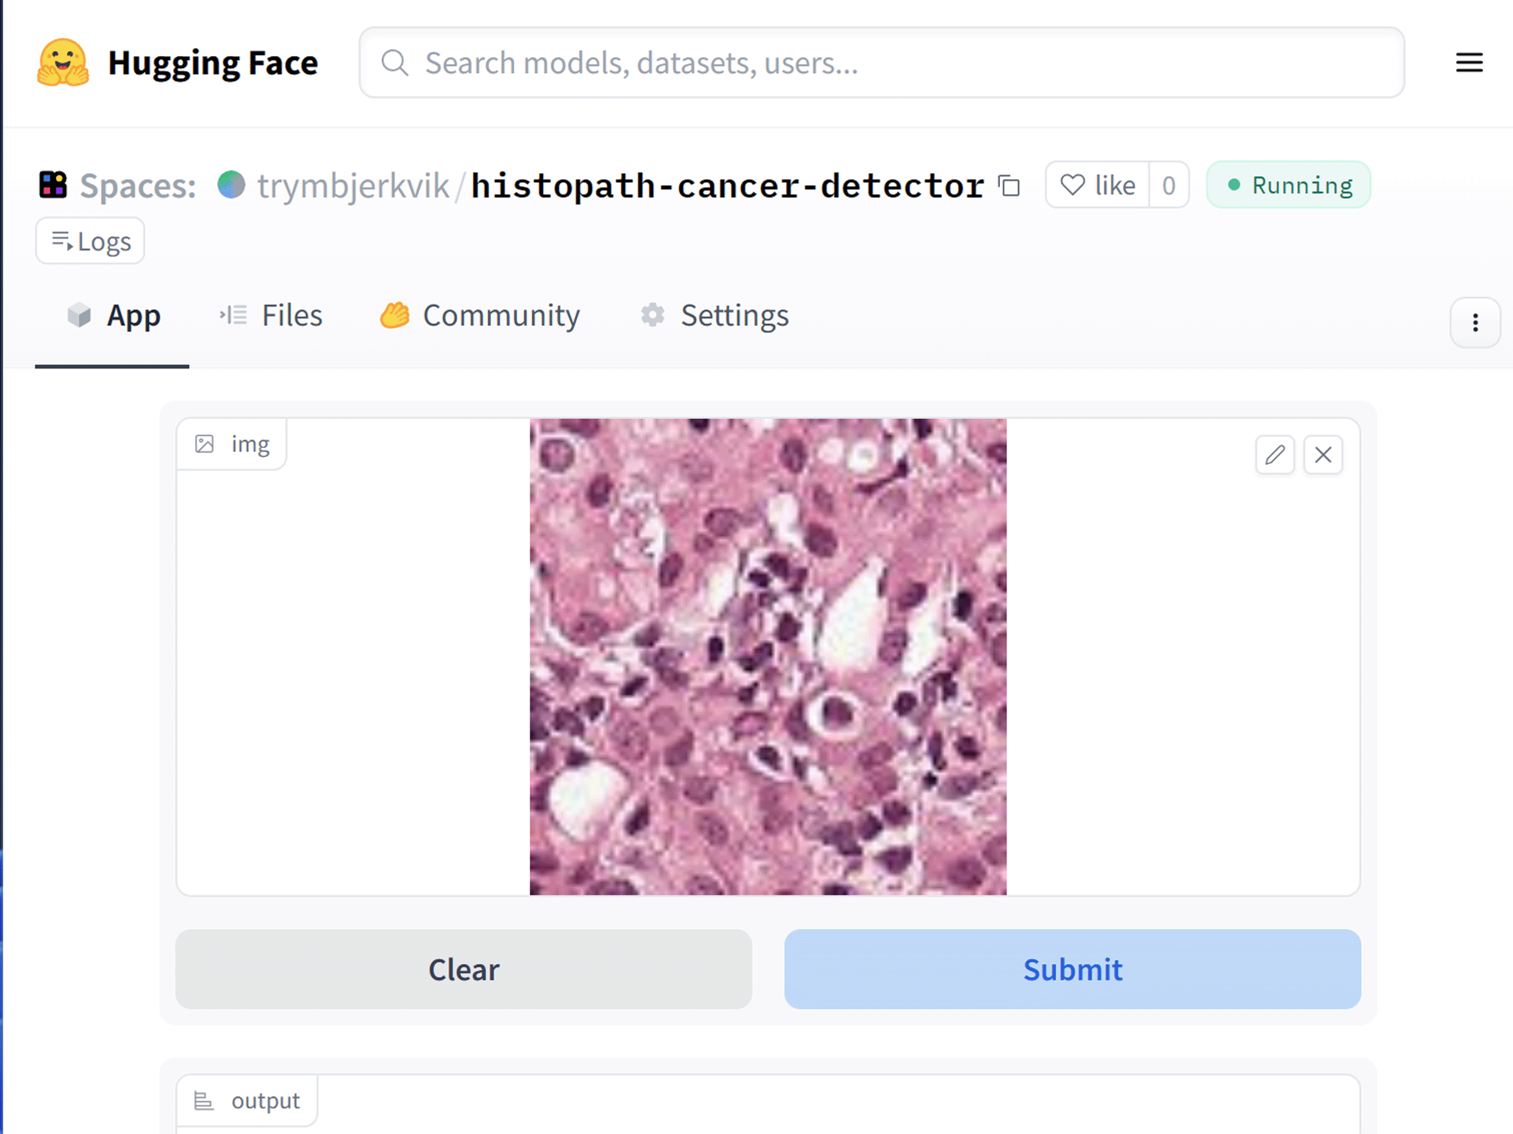1513x1134 pixels.
Task: Open the Logs panel
Action: click(90, 241)
